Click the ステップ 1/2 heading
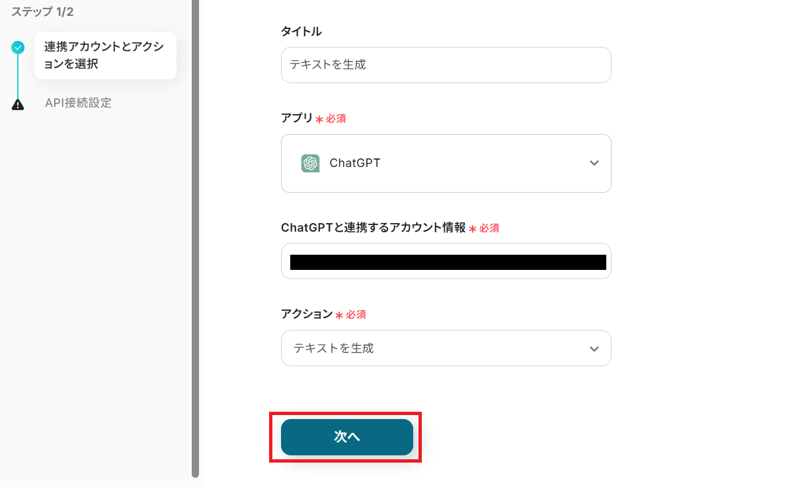This screenshot has width=798, height=487. pos(42,11)
